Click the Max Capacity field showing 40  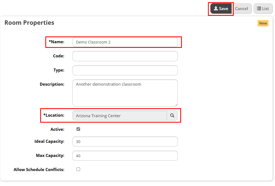click(125, 156)
